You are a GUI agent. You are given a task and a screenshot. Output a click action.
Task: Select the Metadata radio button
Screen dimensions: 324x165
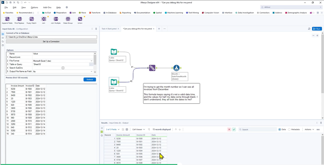289,130
